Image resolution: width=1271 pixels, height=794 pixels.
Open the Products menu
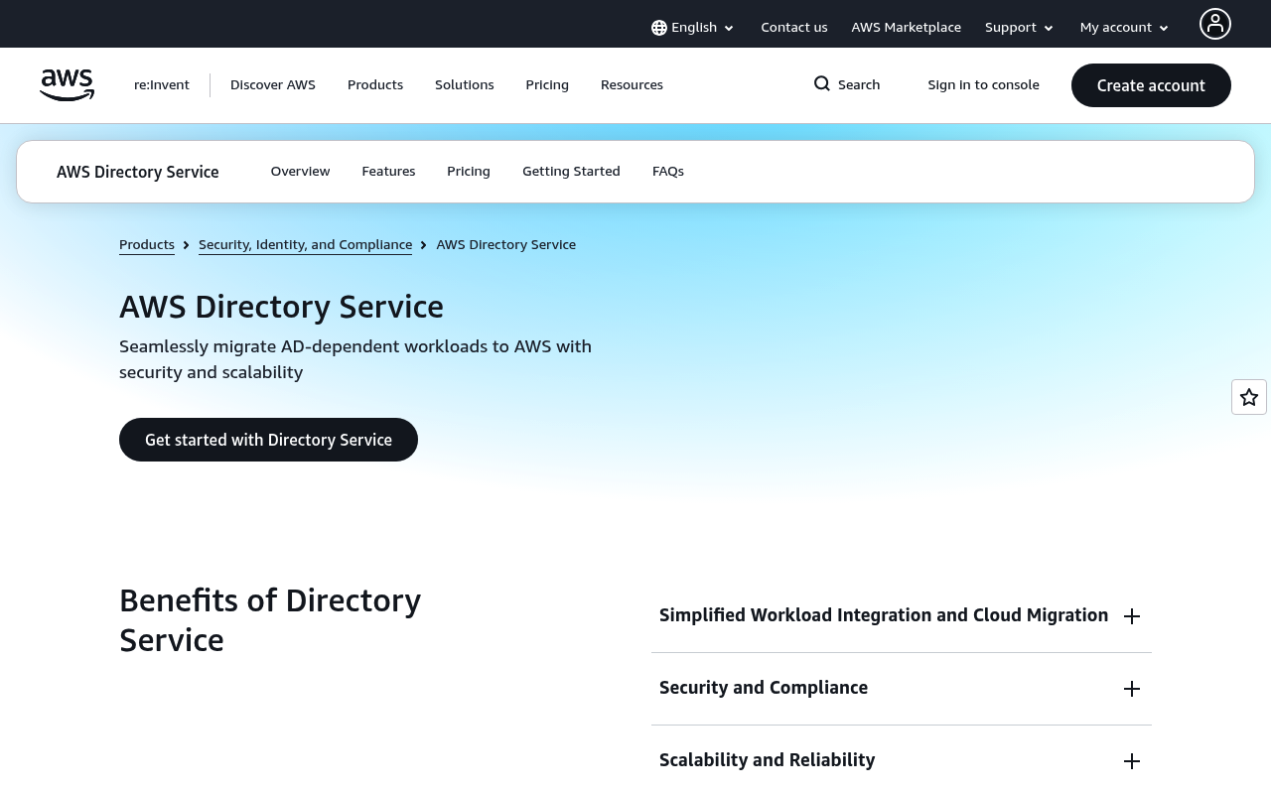pyautogui.click(x=375, y=85)
